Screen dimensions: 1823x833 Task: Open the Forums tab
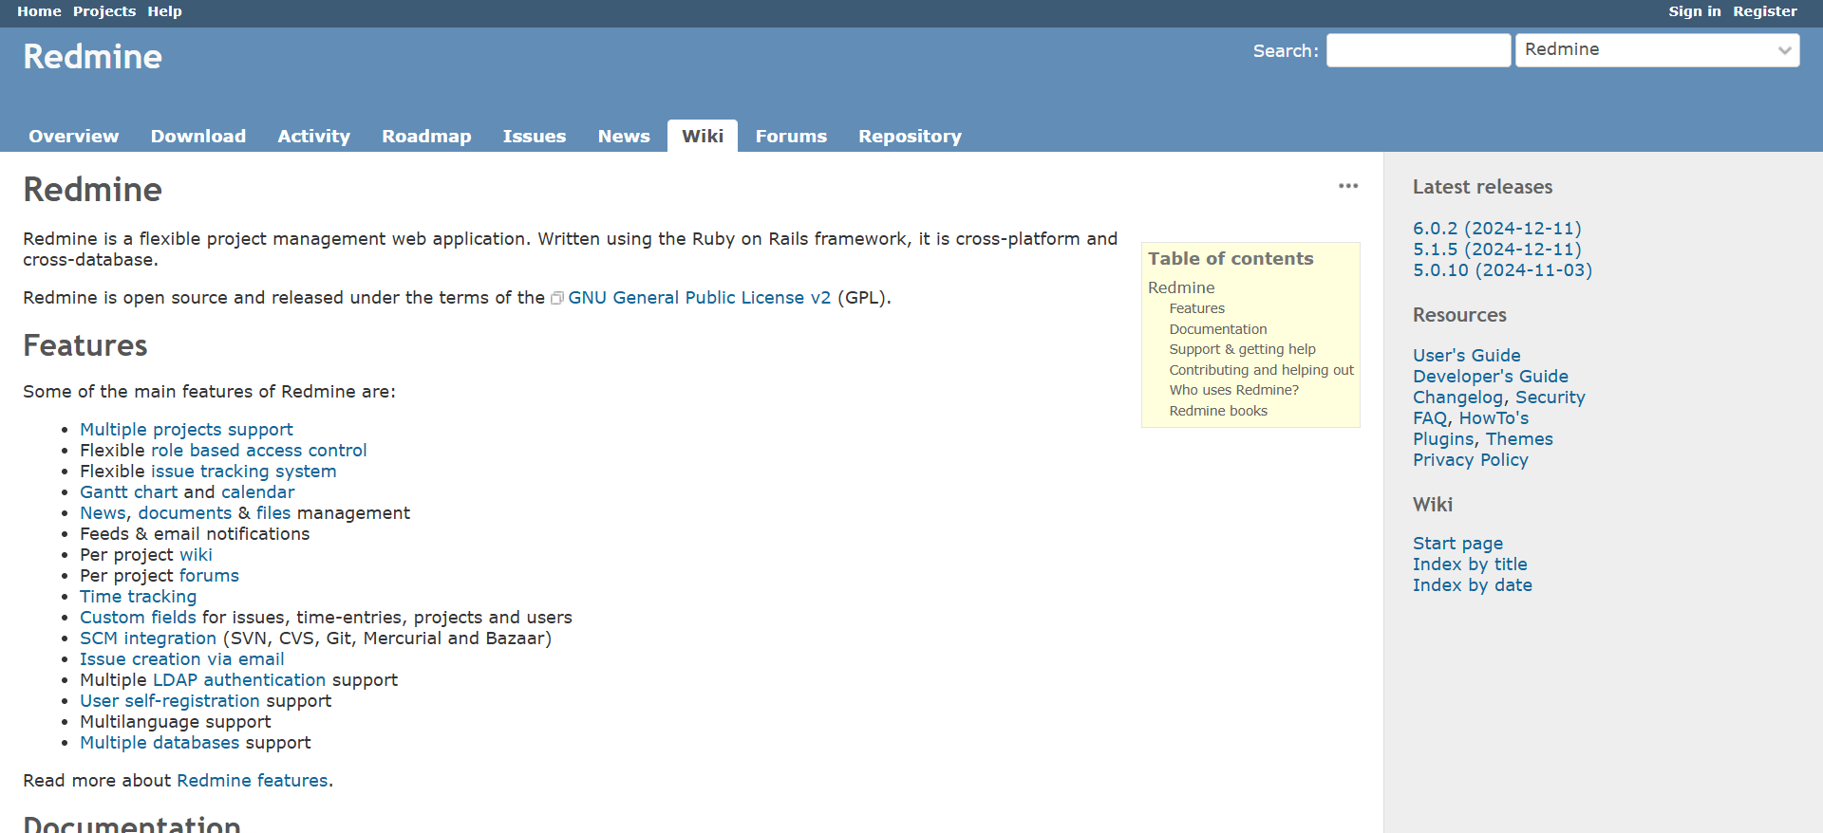(791, 136)
